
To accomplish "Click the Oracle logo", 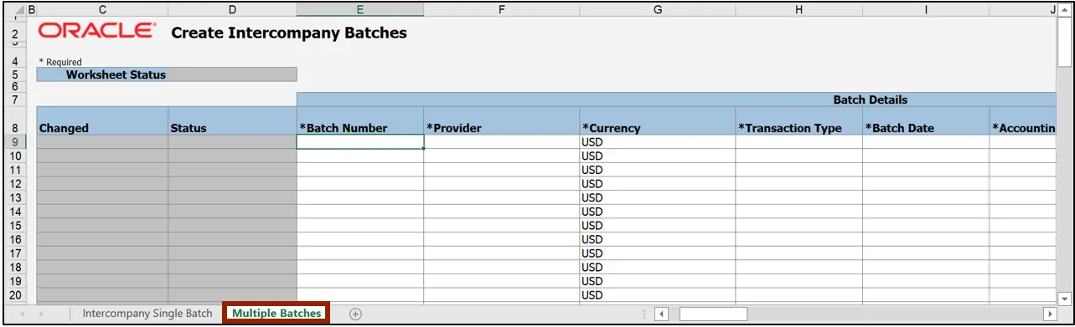I will (x=96, y=31).
